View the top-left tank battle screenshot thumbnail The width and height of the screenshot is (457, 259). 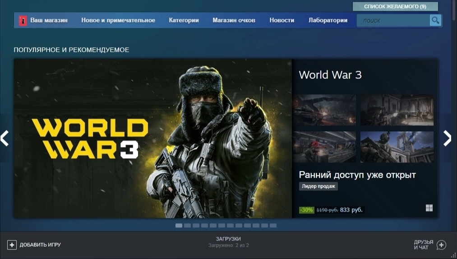pyautogui.click(x=325, y=110)
